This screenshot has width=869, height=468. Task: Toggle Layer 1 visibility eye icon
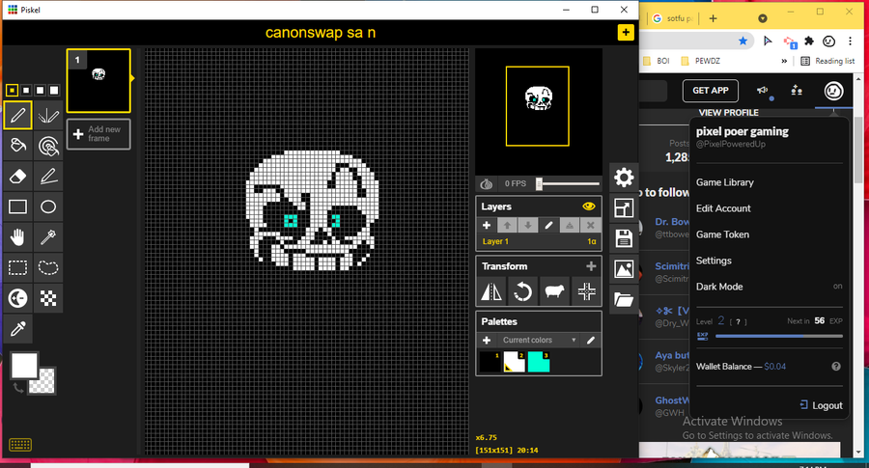(589, 206)
